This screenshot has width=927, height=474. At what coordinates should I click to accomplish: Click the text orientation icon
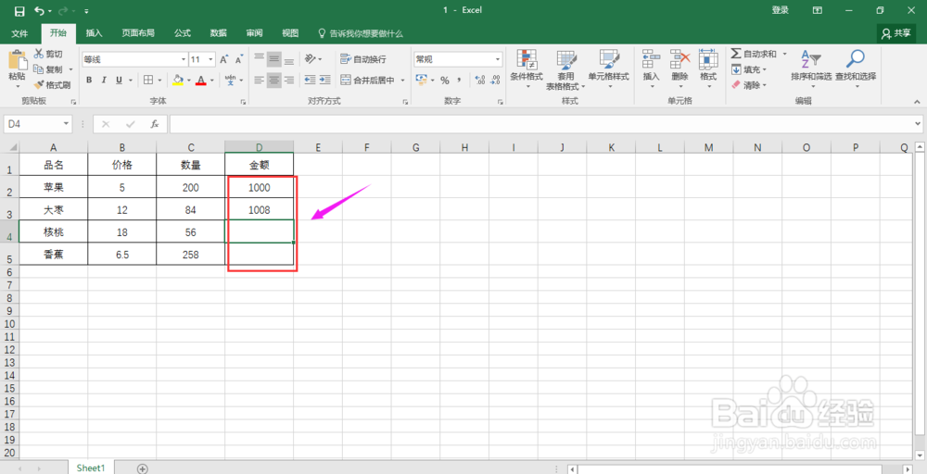click(311, 59)
